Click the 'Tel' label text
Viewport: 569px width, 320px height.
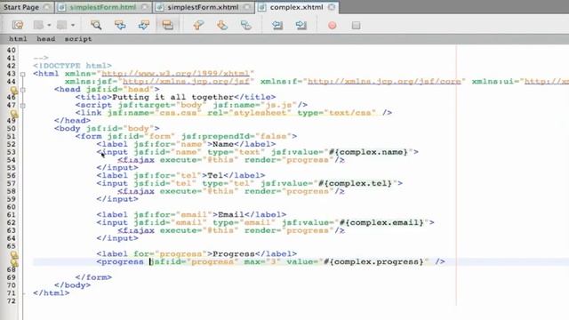tap(215, 175)
